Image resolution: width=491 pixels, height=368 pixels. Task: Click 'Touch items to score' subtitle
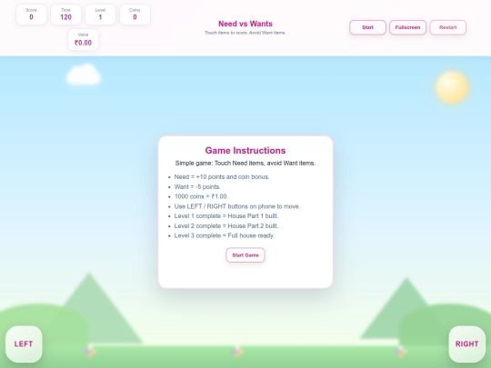[245, 33]
